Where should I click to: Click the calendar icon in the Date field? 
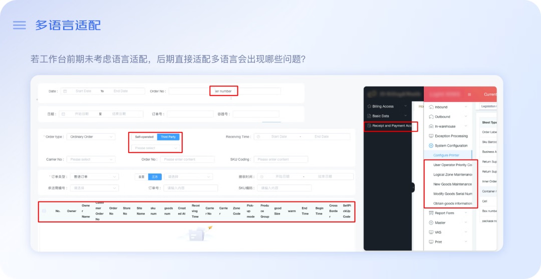tap(65, 91)
